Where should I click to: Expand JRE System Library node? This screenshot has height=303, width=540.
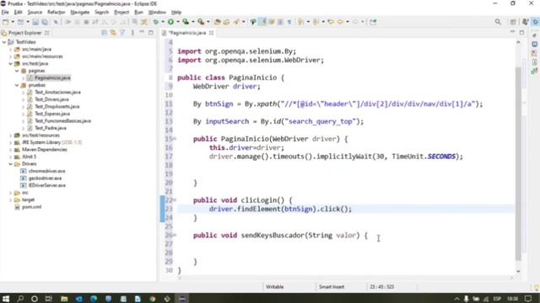10,142
